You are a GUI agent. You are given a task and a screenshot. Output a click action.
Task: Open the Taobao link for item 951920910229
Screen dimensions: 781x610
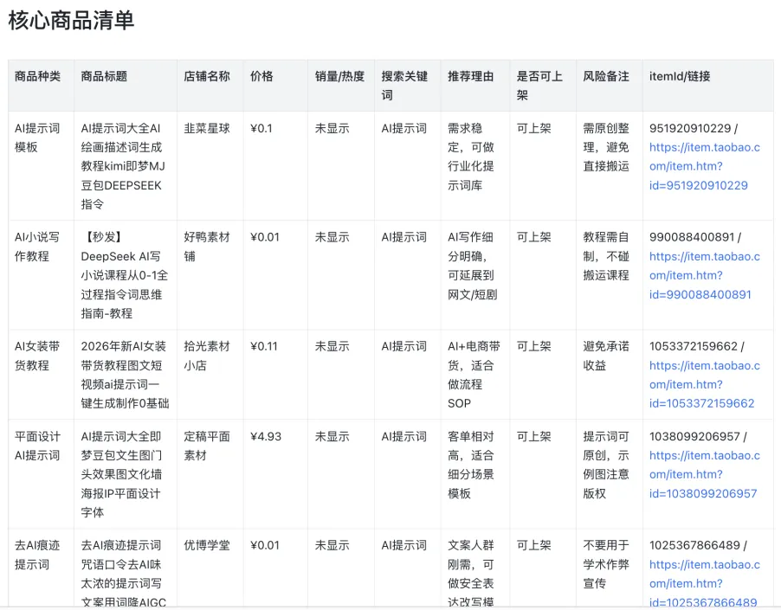coord(704,166)
